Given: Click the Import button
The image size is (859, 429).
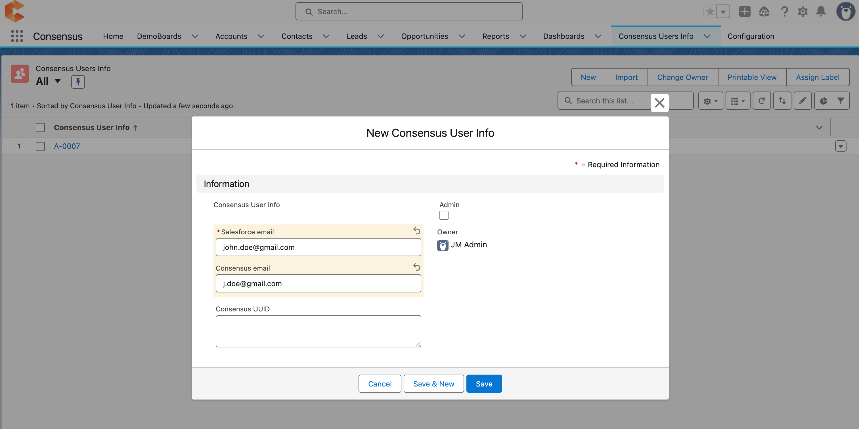Looking at the screenshot, I should tap(626, 77).
